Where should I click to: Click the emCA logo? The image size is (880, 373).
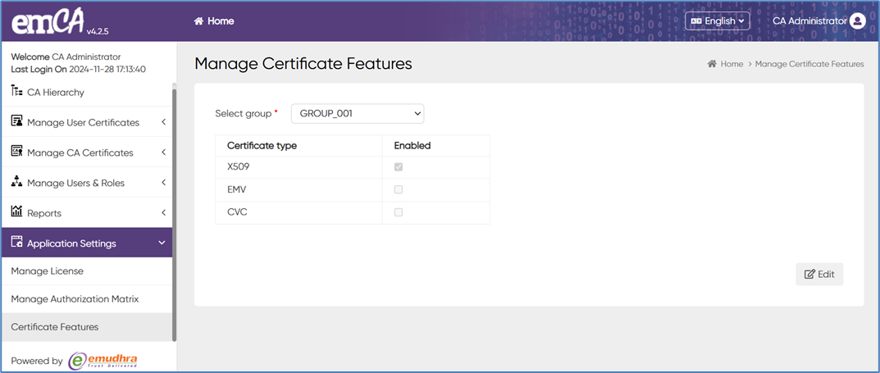tap(47, 21)
